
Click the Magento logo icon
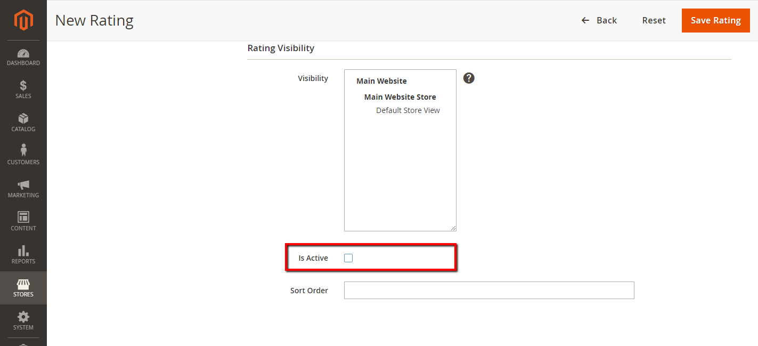(x=23, y=20)
